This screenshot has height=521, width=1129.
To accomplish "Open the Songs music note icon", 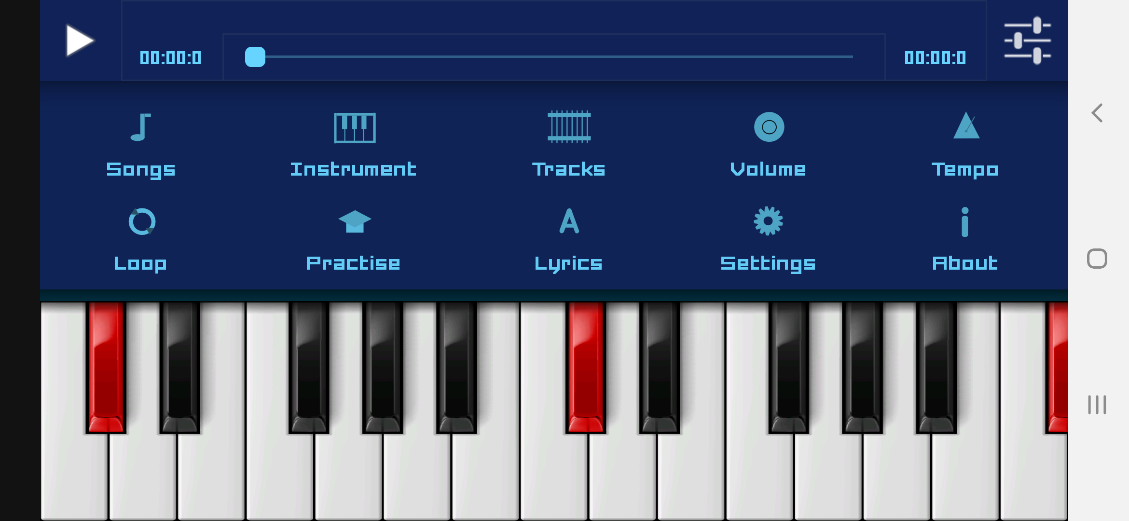I will pyautogui.click(x=141, y=127).
